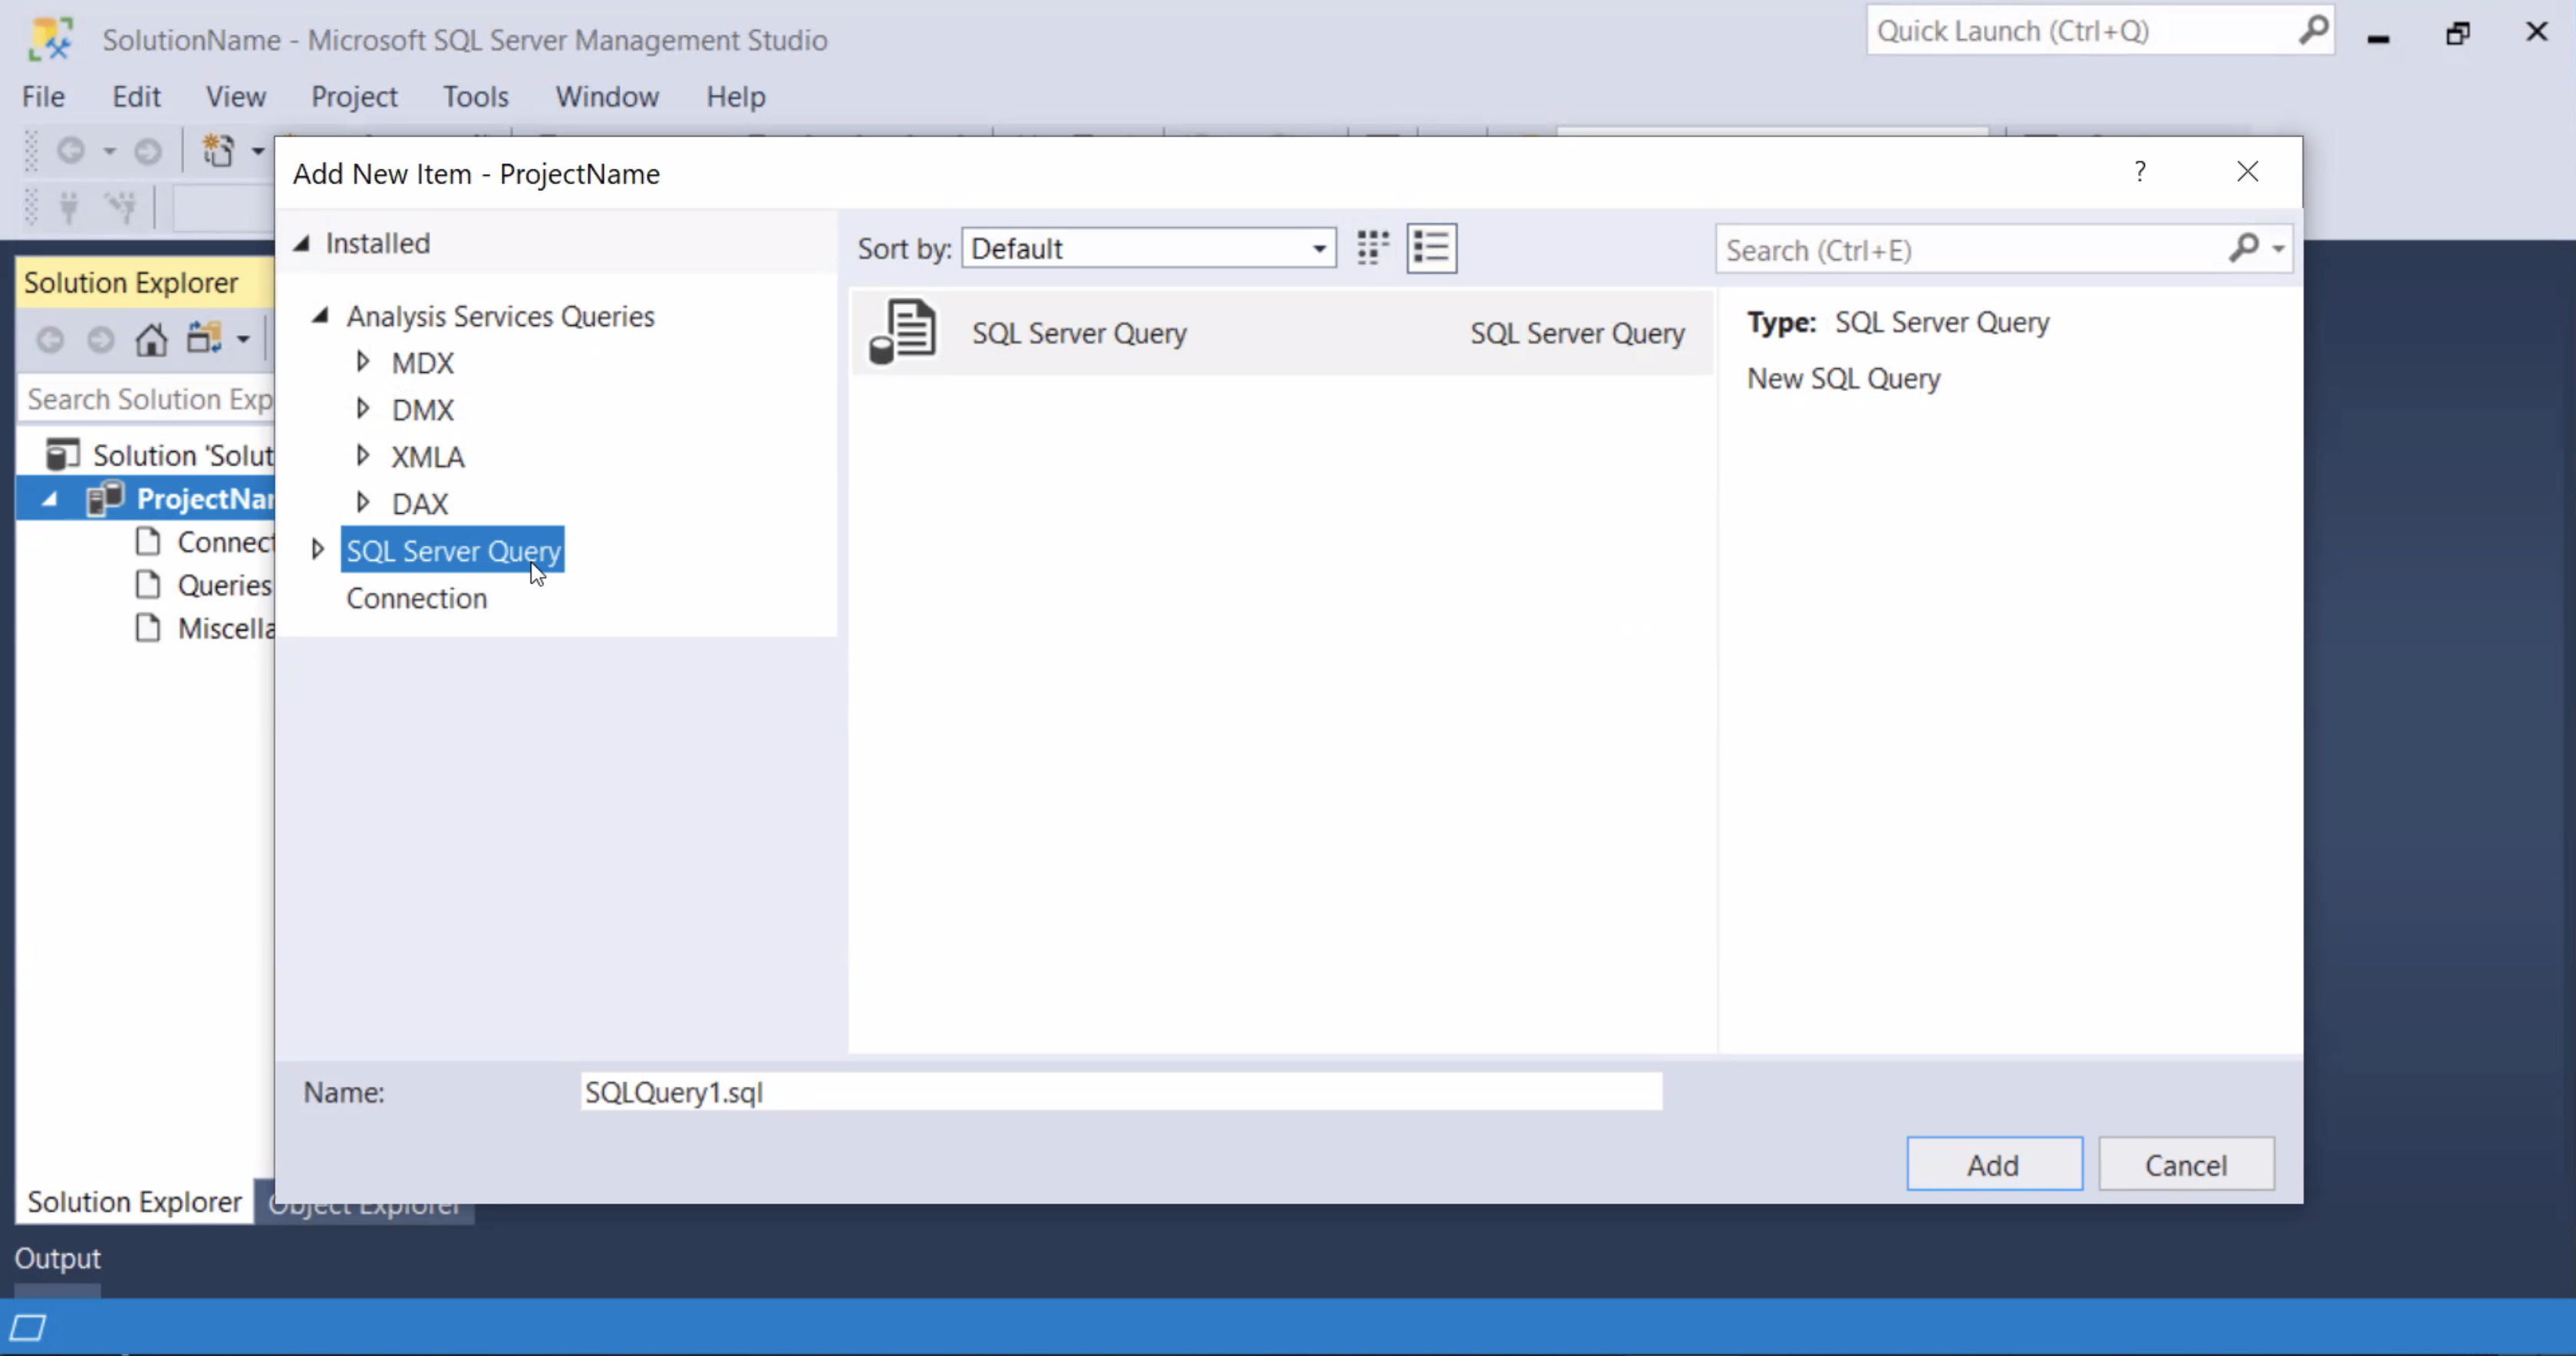Click Solution Explorer forward arrow icon
Viewport: 2576px width, 1356px height.
pyautogui.click(x=100, y=340)
